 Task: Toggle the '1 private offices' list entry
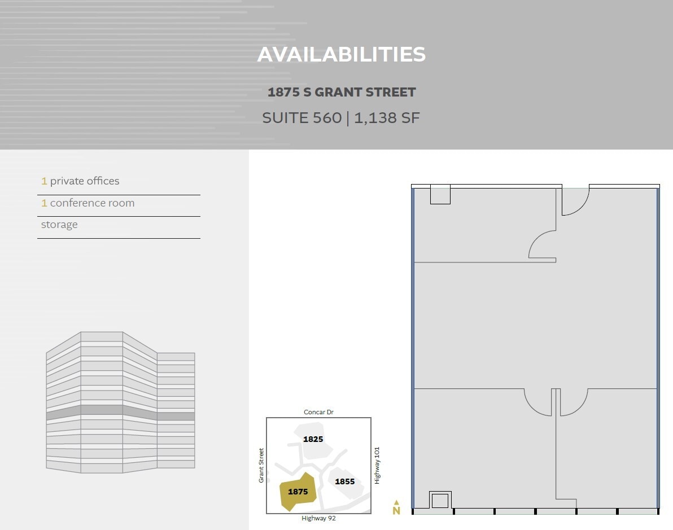click(80, 181)
